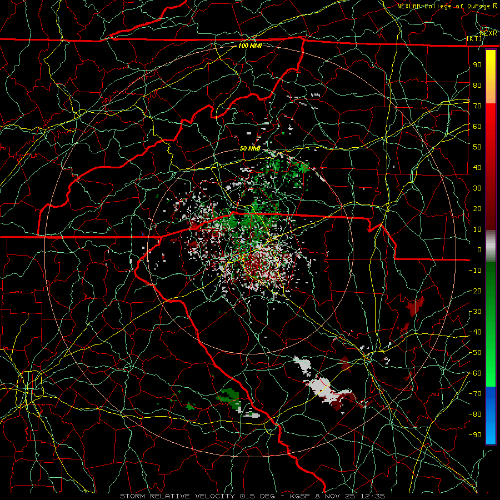Select the -30 value on the velocity scale
This screenshot has width=500, height=500.
pyautogui.click(x=475, y=312)
